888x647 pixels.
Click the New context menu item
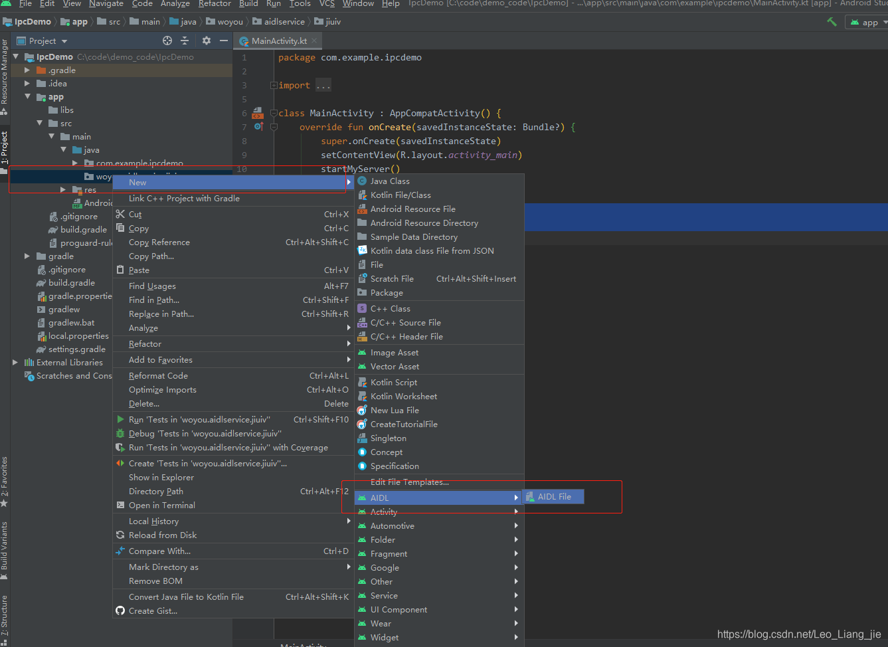pyautogui.click(x=232, y=182)
